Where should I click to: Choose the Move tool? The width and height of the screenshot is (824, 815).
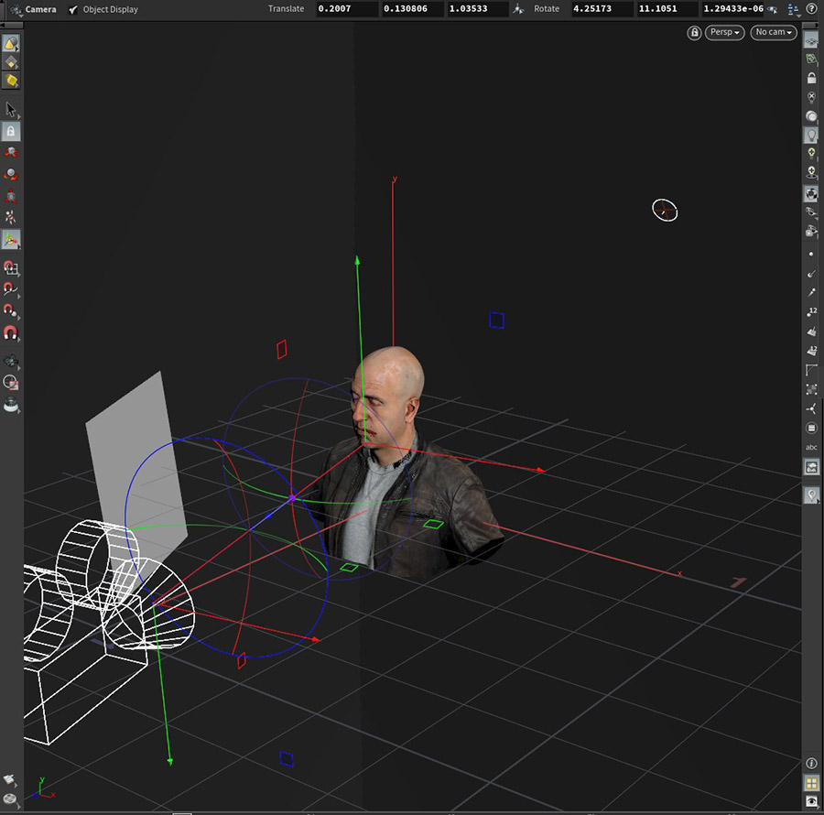click(10, 153)
